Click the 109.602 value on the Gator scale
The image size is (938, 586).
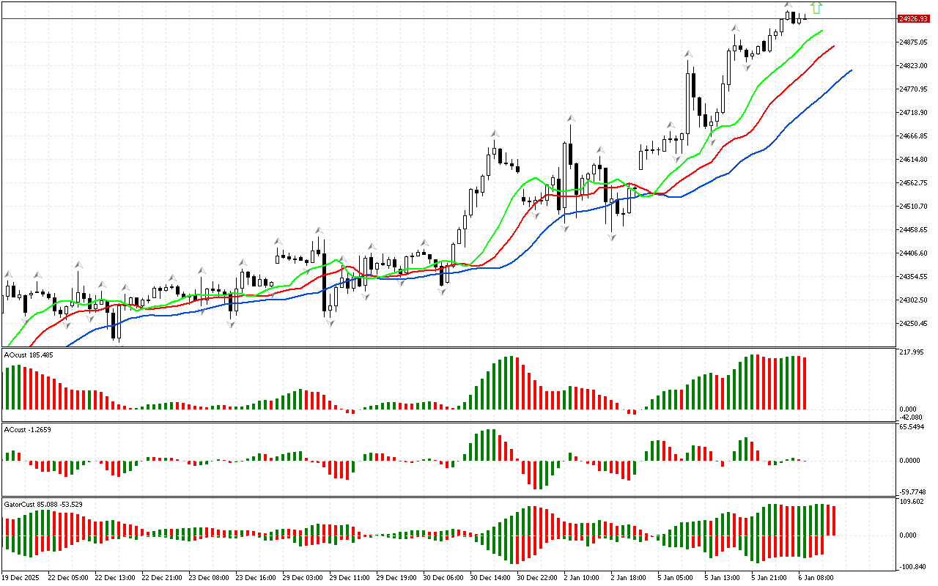coord(911,502)
